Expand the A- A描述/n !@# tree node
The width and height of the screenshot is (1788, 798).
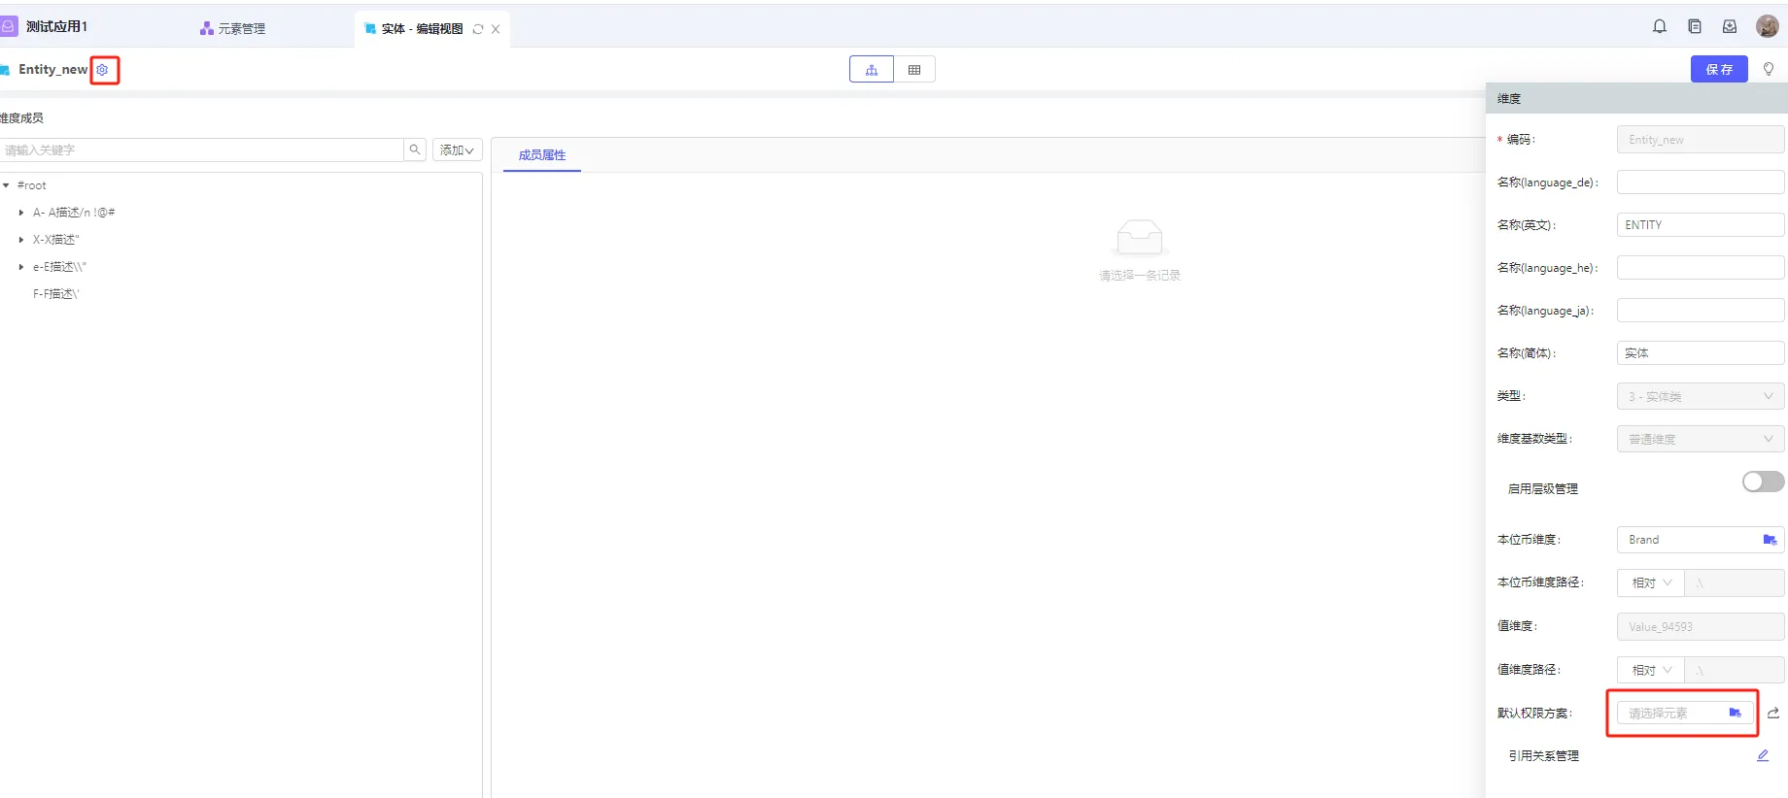point(21,213)
